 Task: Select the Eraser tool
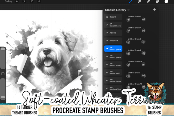click(x=148, y=1)
